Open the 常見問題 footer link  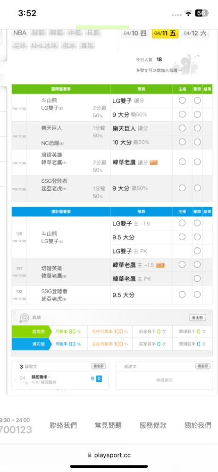[x=109, y=425]
